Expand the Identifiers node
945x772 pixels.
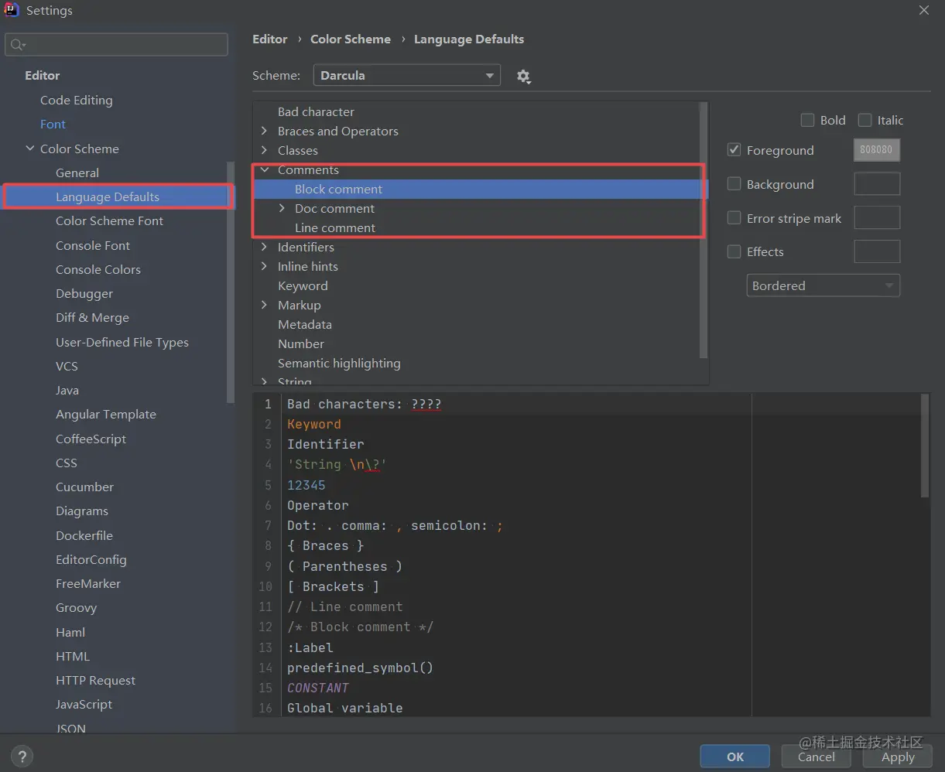[264, 247]
